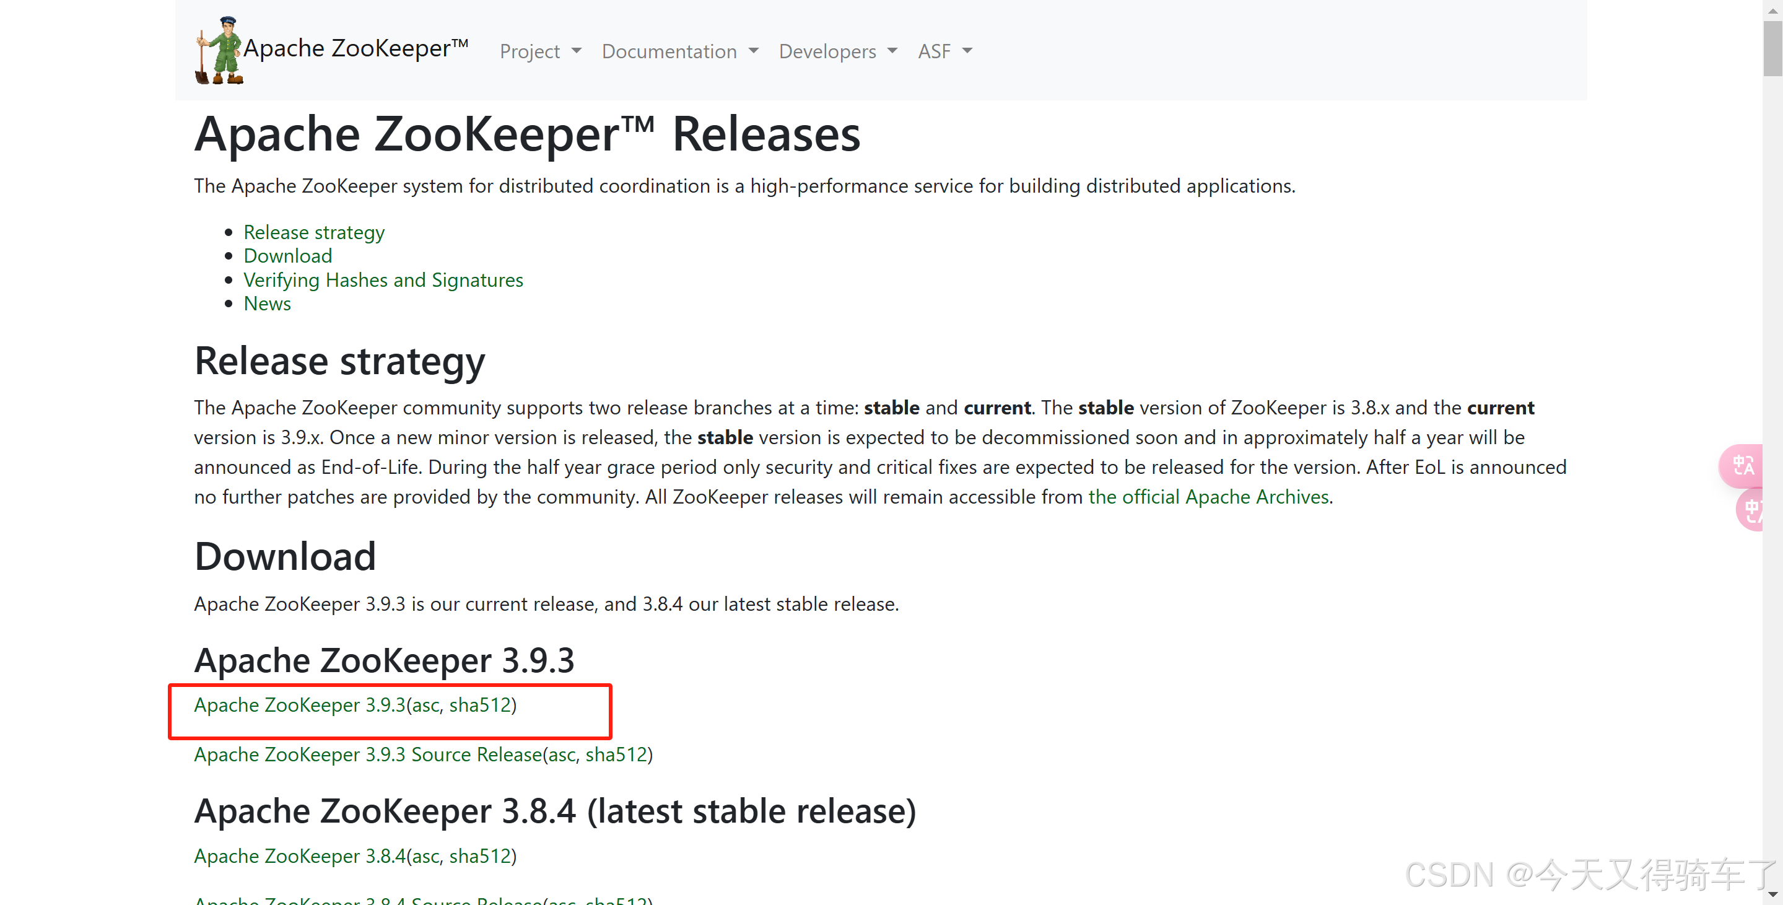Screen dimensions: 1783x905
Task: Click the Apache ZooKeeper mascot logo
Action: pos(217,48)
